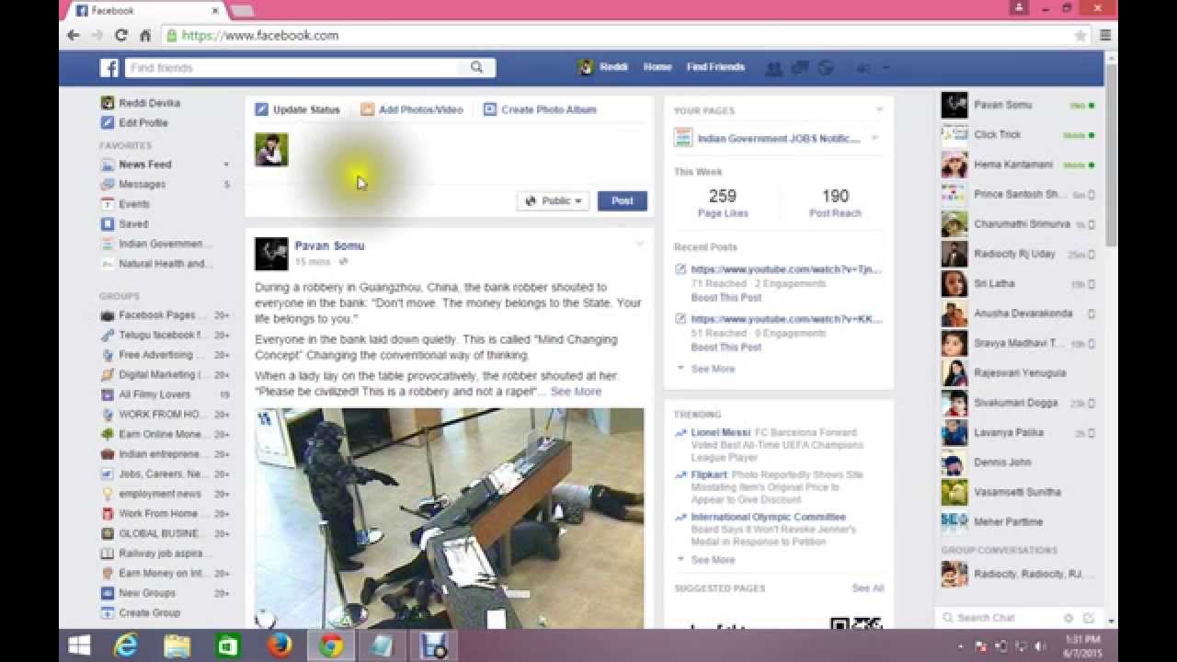Open privacy shortcuts lock icon

point(863,68)
